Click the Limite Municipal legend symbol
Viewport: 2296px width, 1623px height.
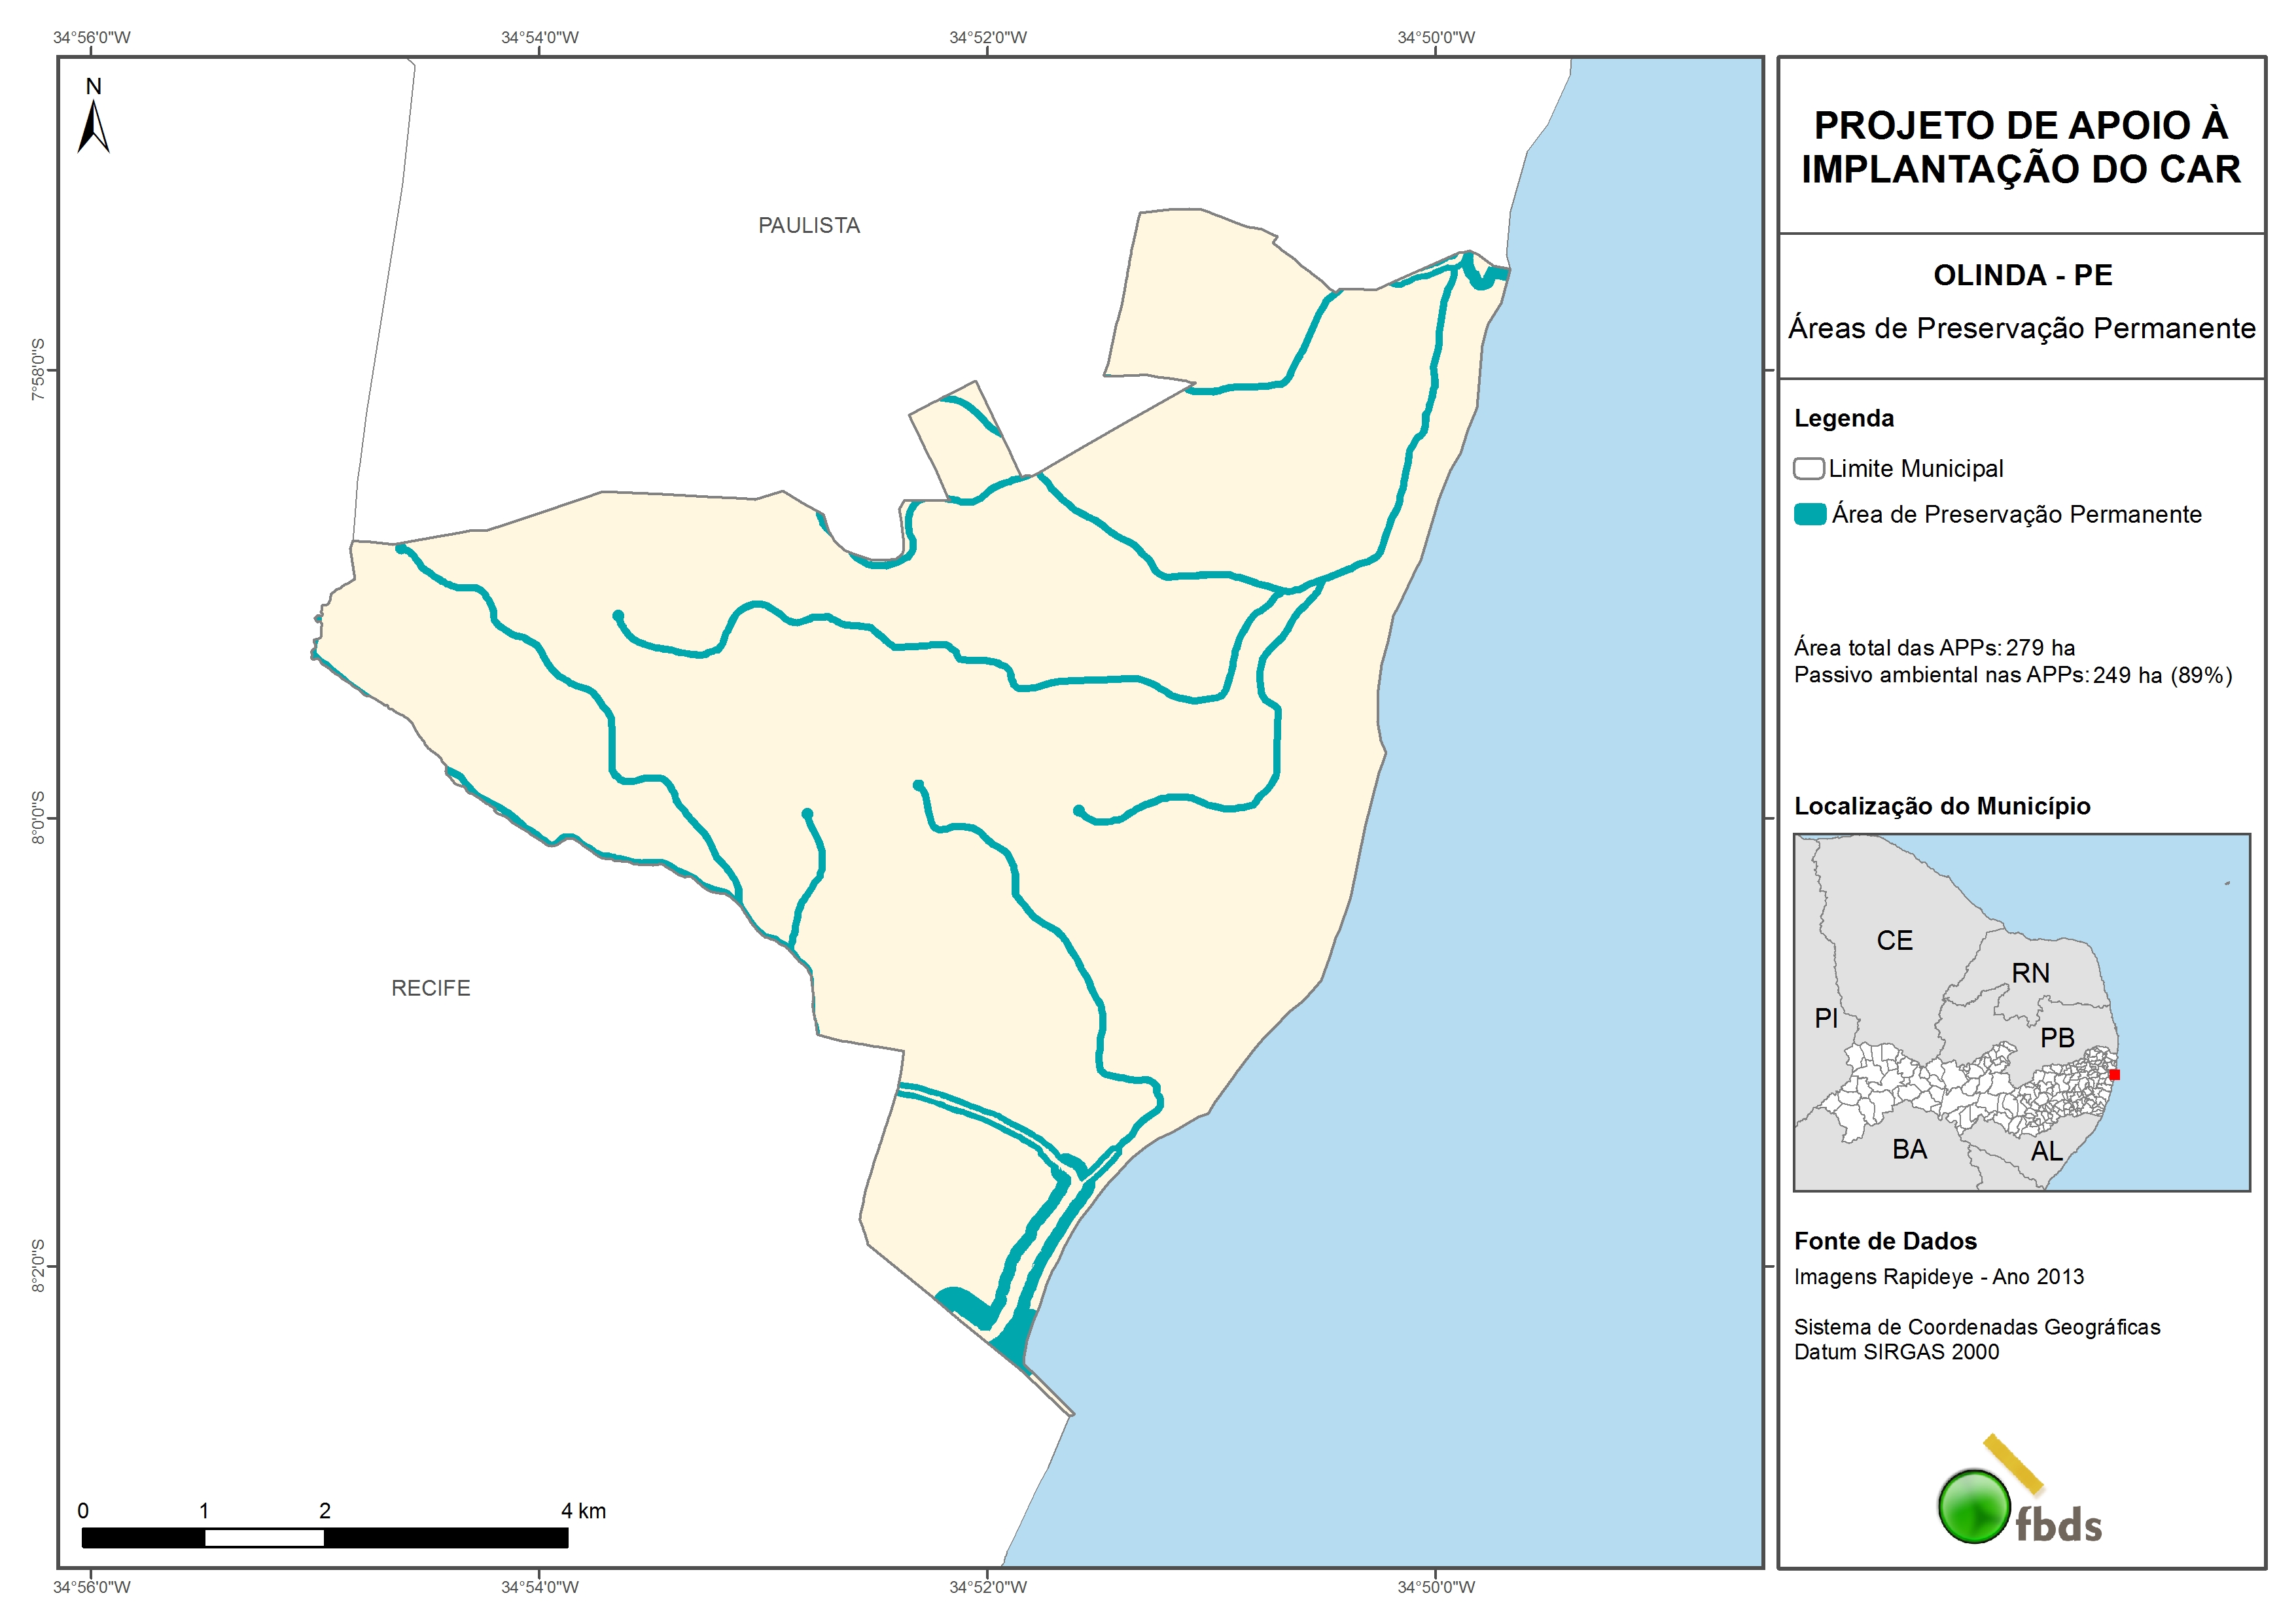pyautogui.click(x=1808, y=469)
